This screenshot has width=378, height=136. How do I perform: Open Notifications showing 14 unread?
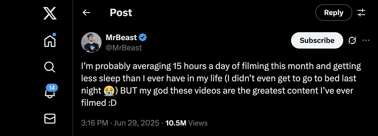(50, 93)
